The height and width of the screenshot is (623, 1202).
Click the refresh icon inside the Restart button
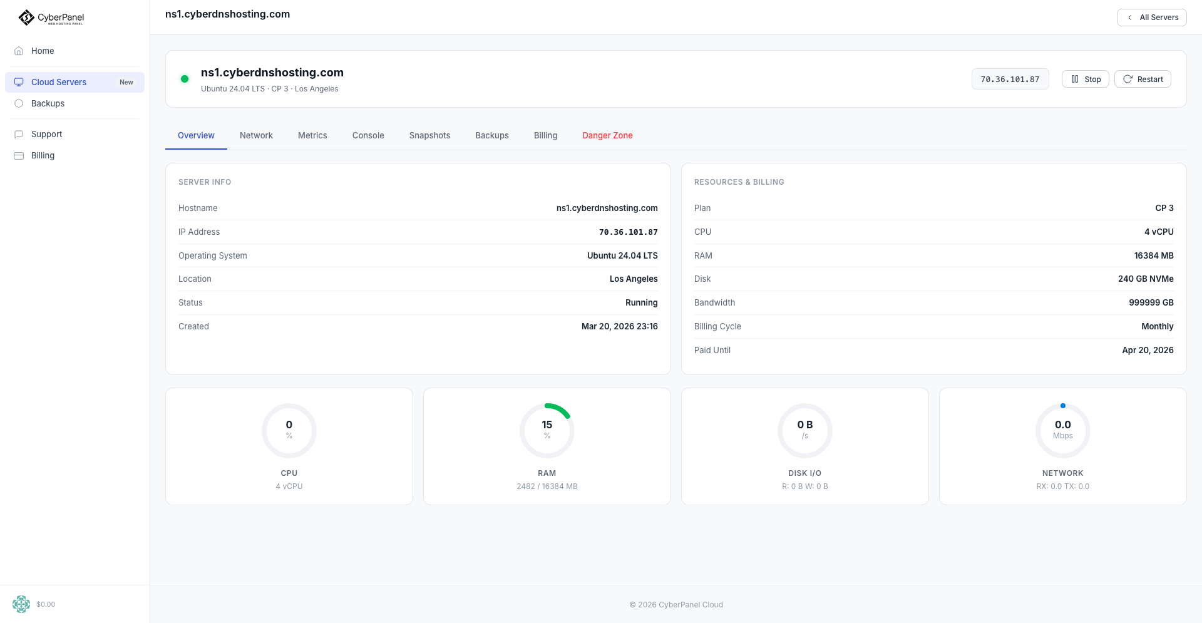[x=1128, y=79]
